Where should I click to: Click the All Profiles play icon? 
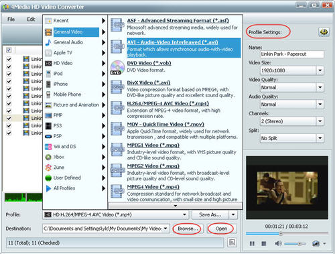coord(48,188)
